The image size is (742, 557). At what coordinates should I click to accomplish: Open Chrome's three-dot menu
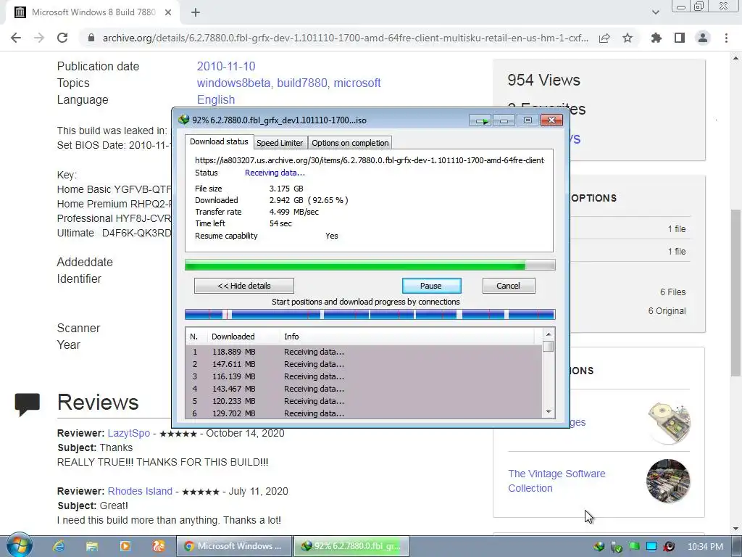(x=726, y=38)
